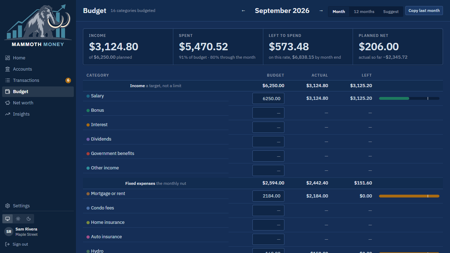This screenshot has width=450, height=253.
Task: Click the Insights trend icon
Action: pos(7,114)
